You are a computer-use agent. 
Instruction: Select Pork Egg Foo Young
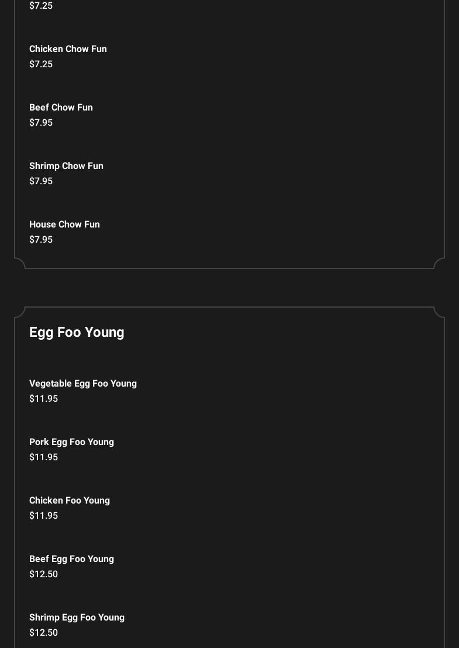pyautogui.click(x=71, y=442)
